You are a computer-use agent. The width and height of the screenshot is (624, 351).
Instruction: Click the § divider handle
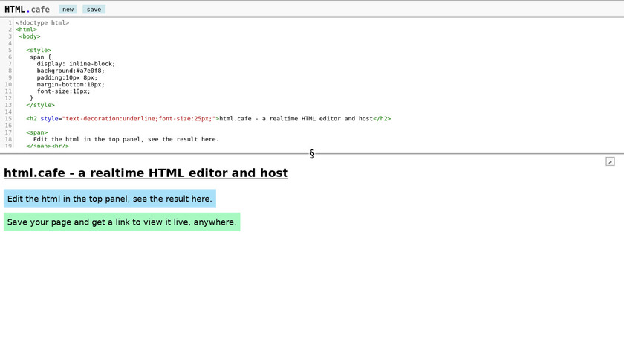312,154
